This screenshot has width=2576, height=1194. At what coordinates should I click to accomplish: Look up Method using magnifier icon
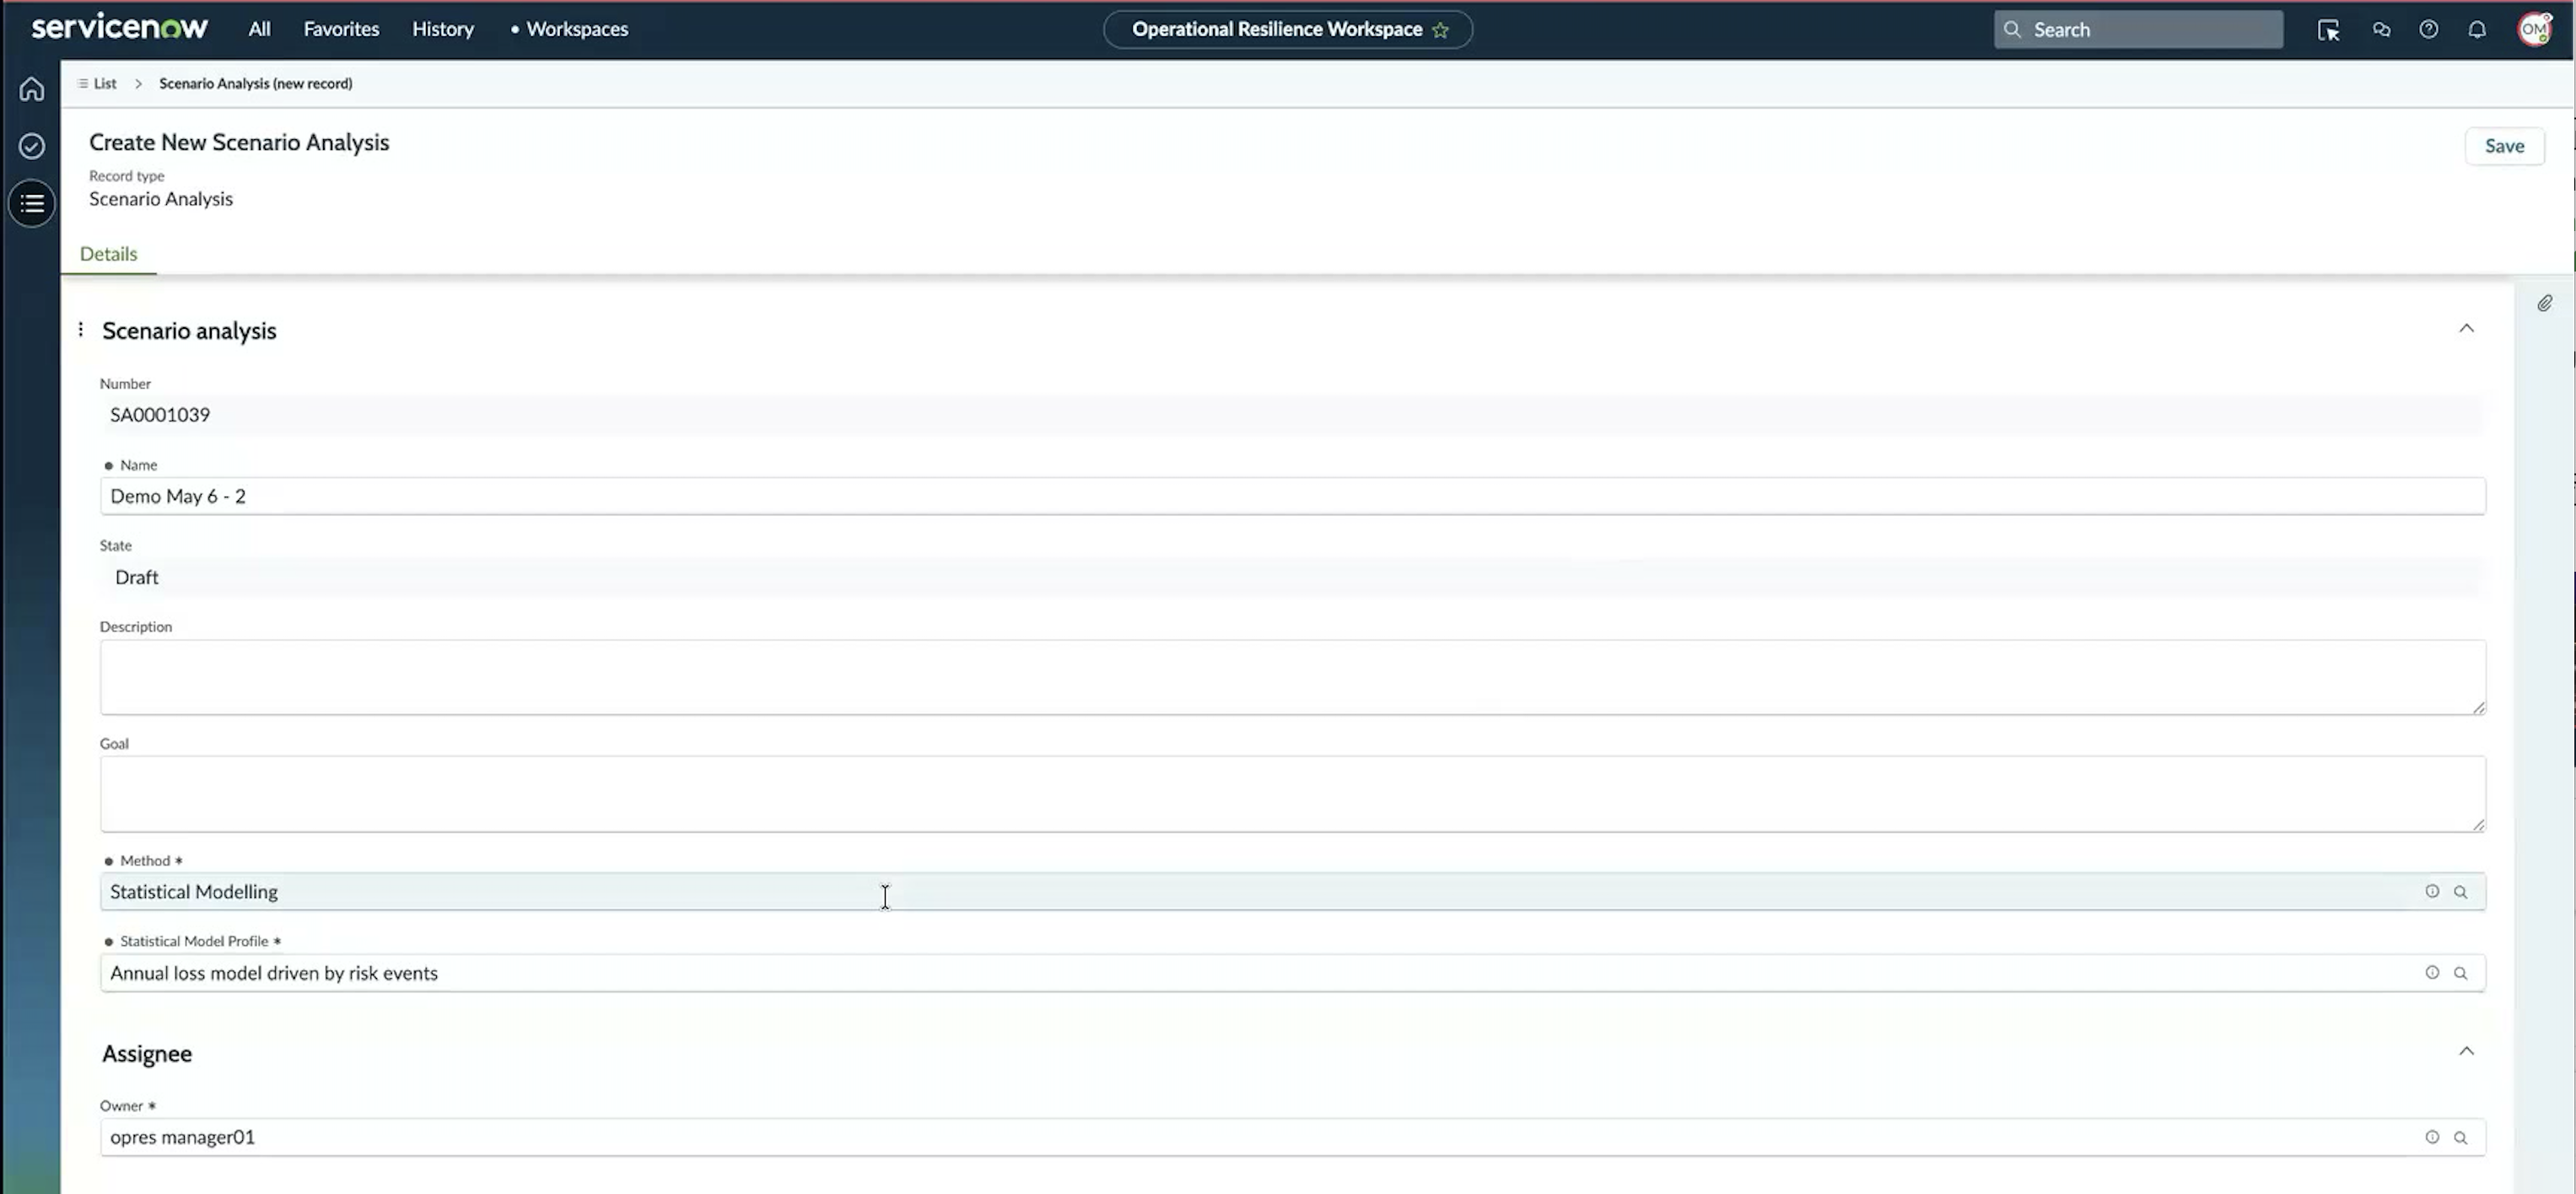tap(2460, 892)
